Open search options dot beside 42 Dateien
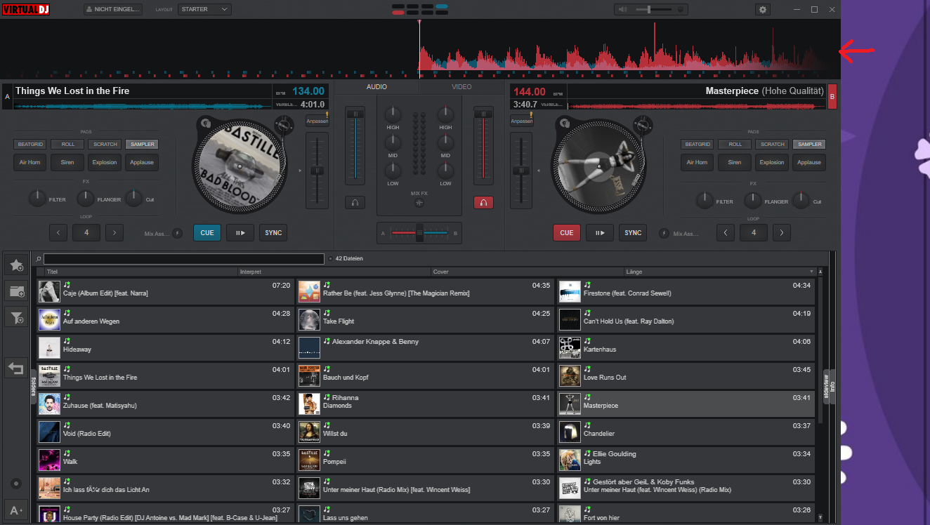930x525 pixels. [330, 259]
